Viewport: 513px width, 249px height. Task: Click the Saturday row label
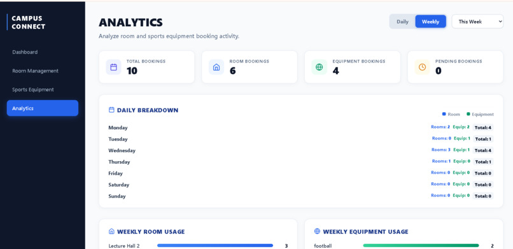(x=119, y=185)
